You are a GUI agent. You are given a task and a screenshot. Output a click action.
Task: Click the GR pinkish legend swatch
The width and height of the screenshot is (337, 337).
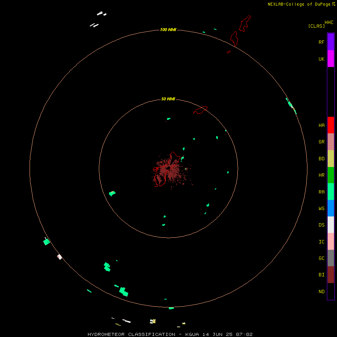331,142
